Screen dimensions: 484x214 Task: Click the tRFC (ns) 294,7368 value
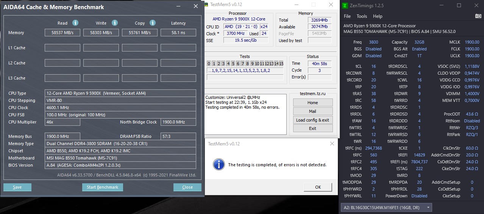click(x=373, y=148)
